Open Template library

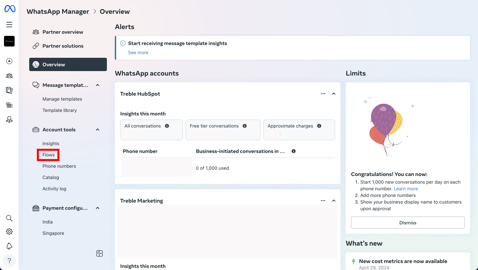point(59,110)
